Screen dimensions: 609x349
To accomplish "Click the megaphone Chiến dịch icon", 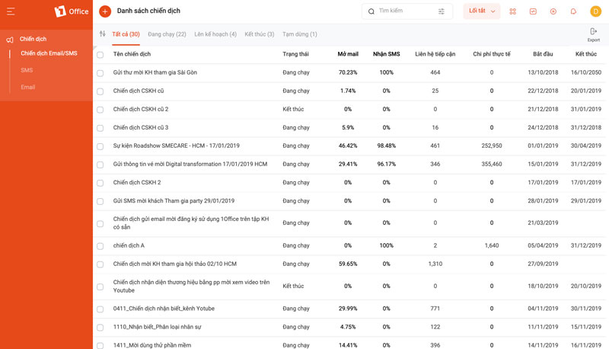I will tap(10, 40).
